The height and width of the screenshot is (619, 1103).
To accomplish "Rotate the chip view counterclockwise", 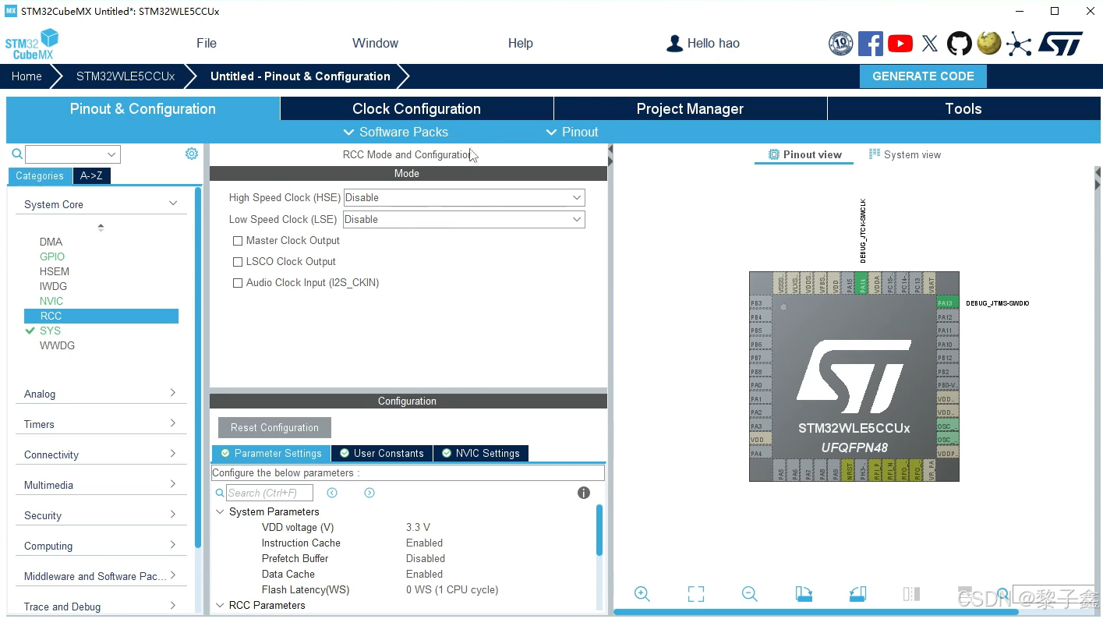I will 857,593.
